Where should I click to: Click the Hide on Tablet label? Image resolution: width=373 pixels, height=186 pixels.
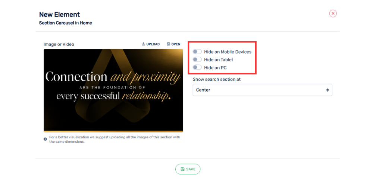tap(219, 60)
